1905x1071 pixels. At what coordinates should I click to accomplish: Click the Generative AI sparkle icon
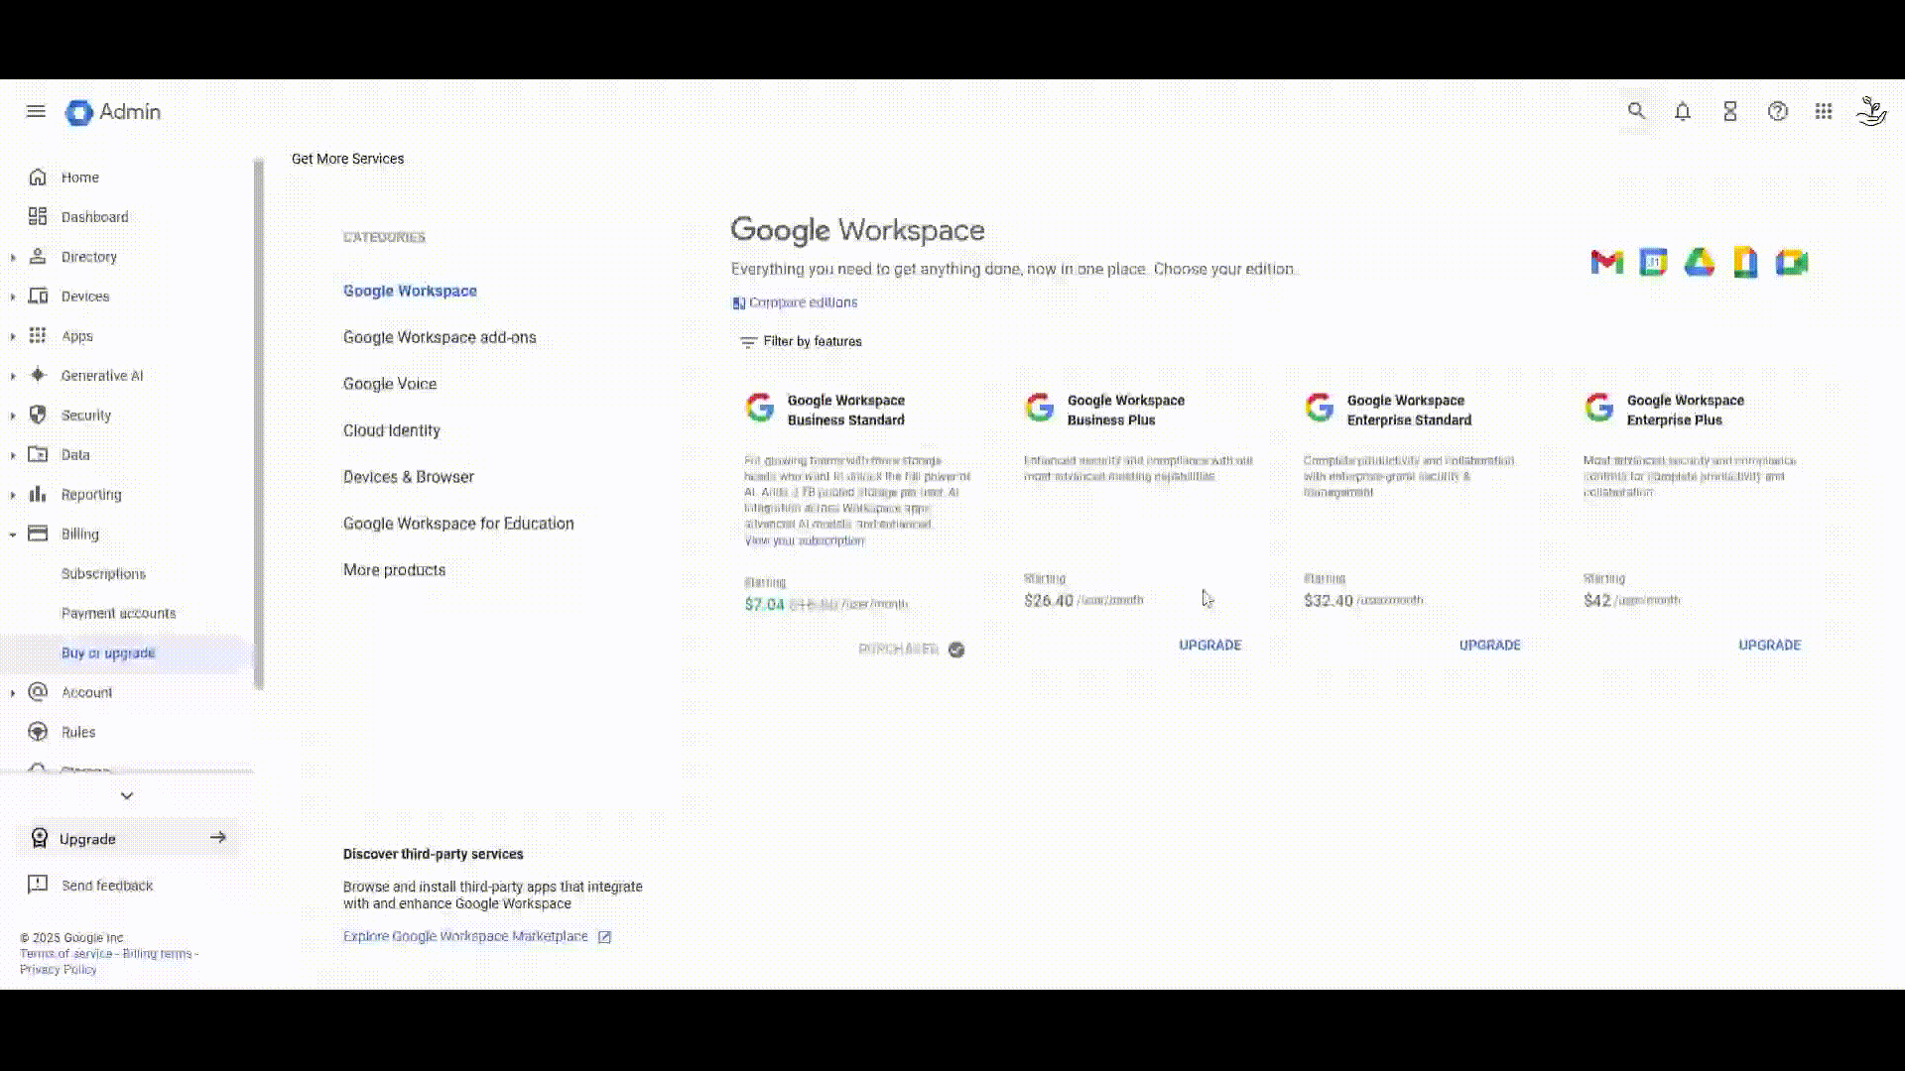(x=38, y=376)
